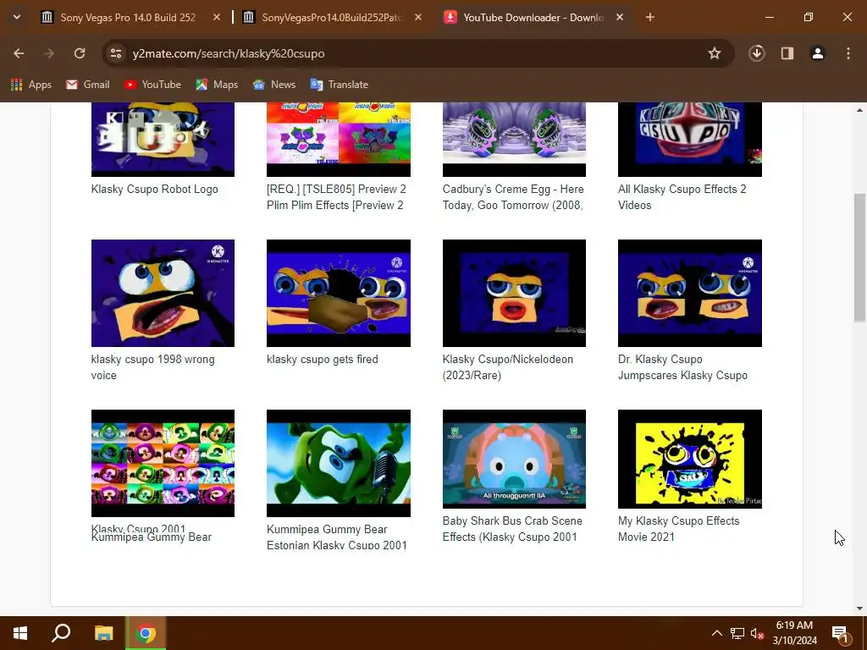This screenshot has width=867, height=650.
Task: Open the Chrome downloads icon
Action: click(756, 53)
